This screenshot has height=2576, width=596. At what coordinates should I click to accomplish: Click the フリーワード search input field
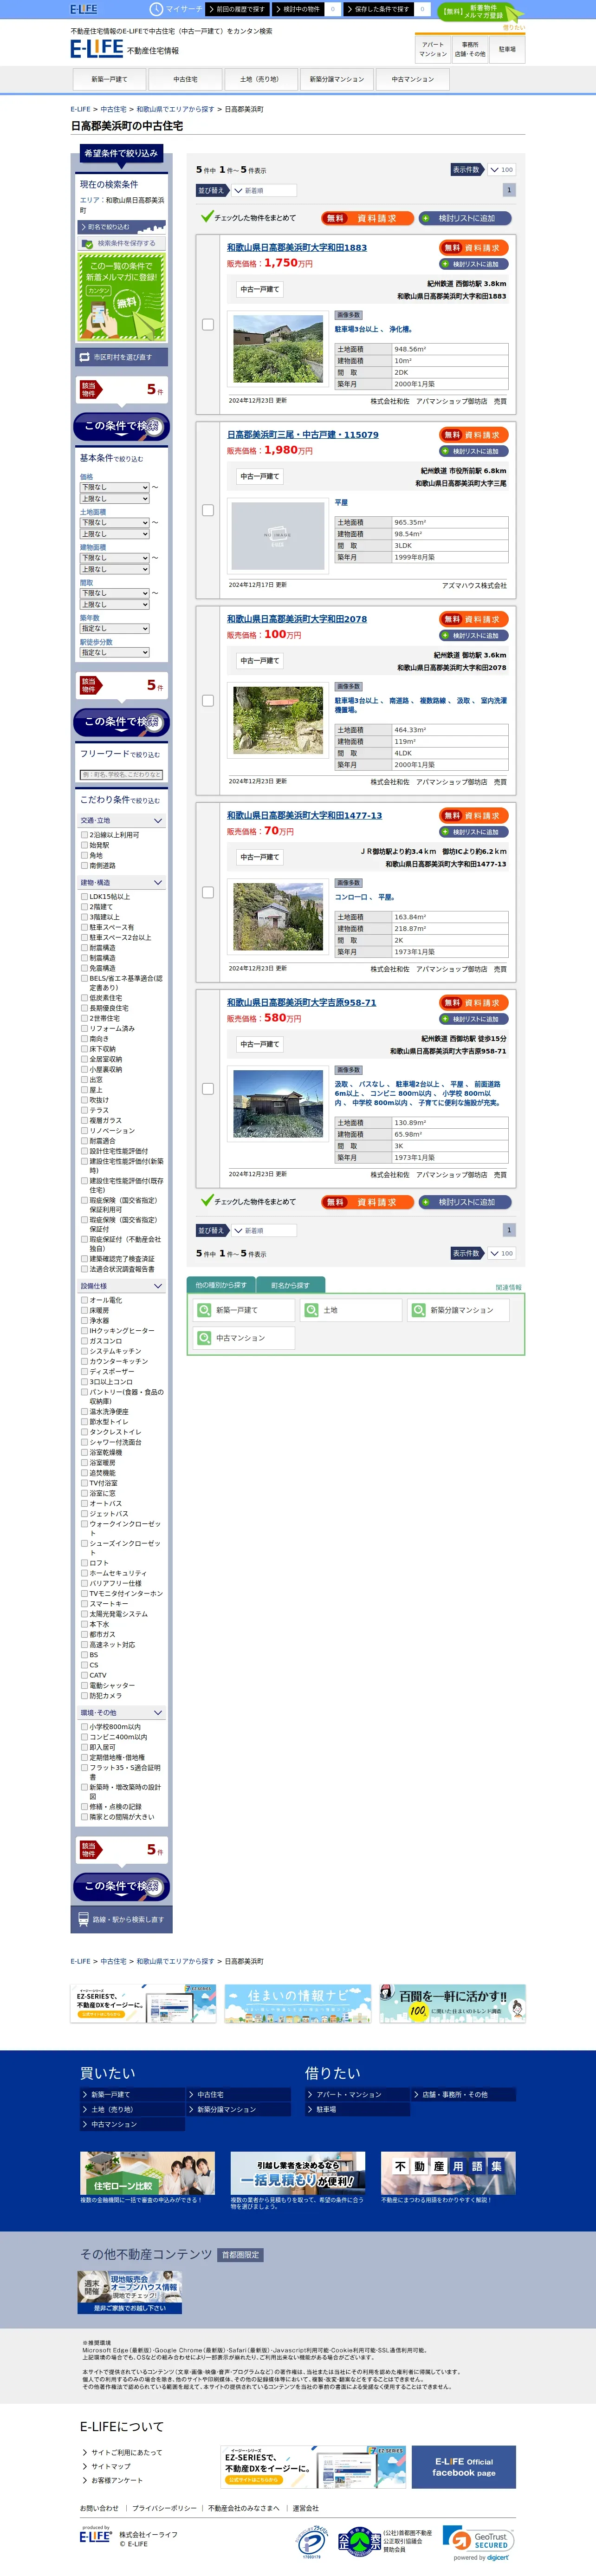[x=122, y=774]
